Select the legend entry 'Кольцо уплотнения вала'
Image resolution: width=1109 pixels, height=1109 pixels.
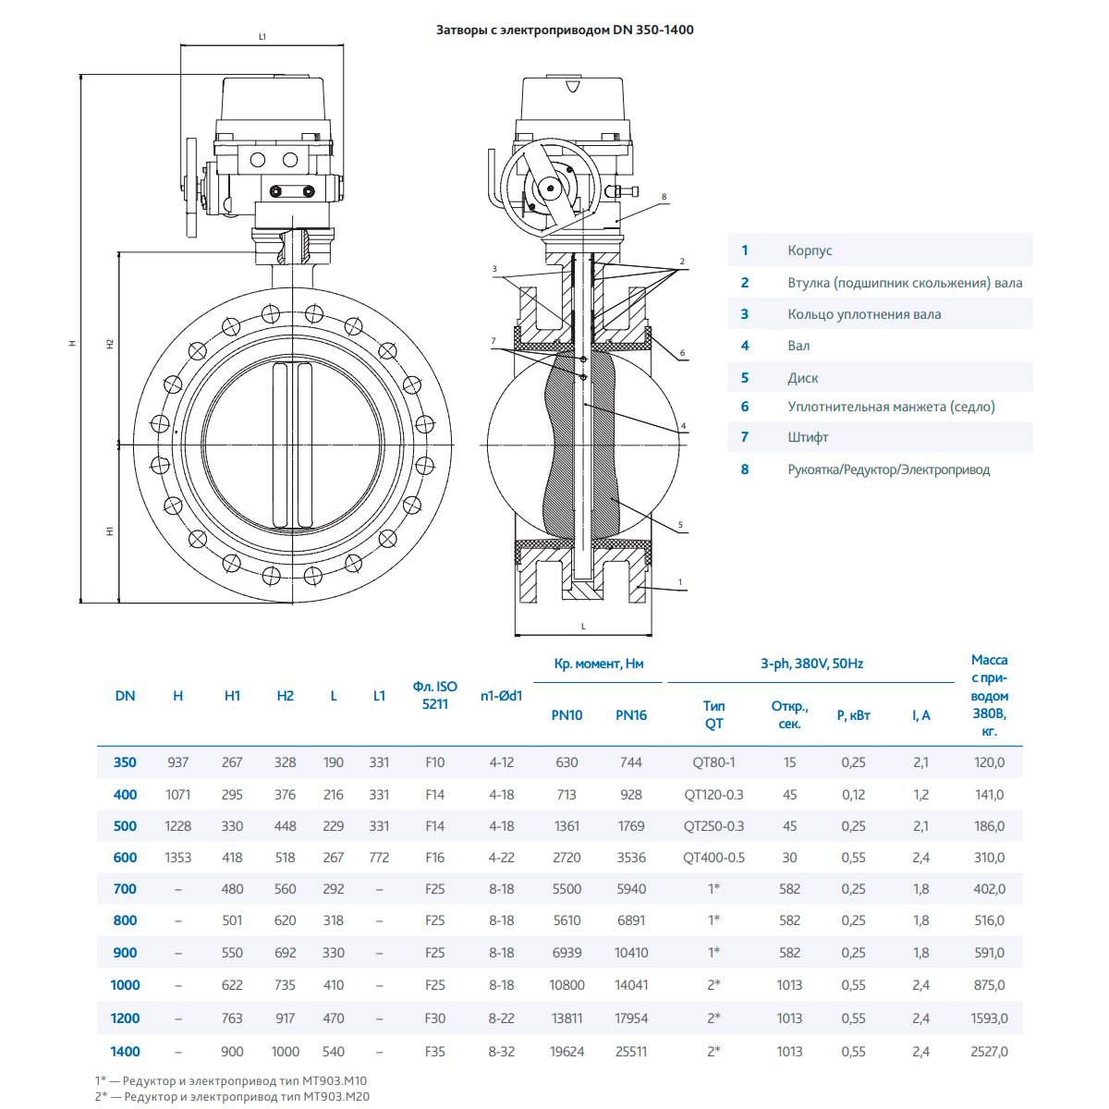pyautogui.click(x=863, y=314)
